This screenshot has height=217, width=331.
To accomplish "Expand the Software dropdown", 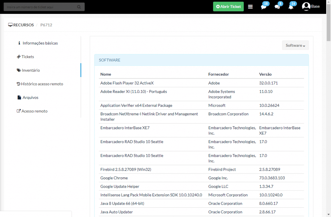I will (295, 45).
